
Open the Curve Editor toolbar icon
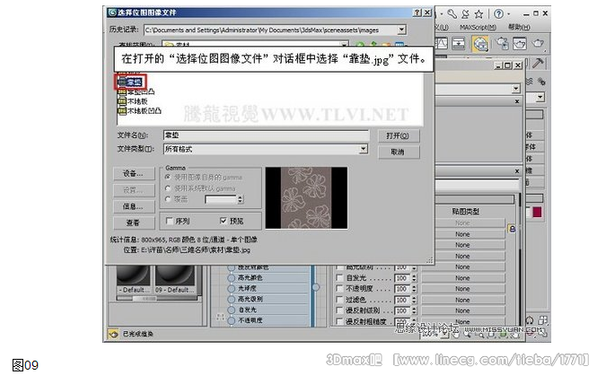point(442,43)
